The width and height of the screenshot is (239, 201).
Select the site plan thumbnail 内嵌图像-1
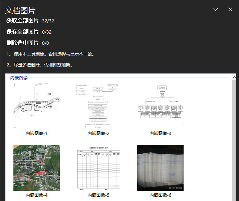coord(37,106)
